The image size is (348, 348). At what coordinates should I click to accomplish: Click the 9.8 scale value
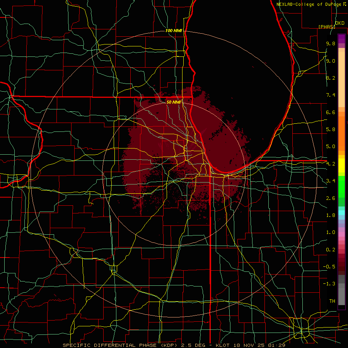coord(331,43)
